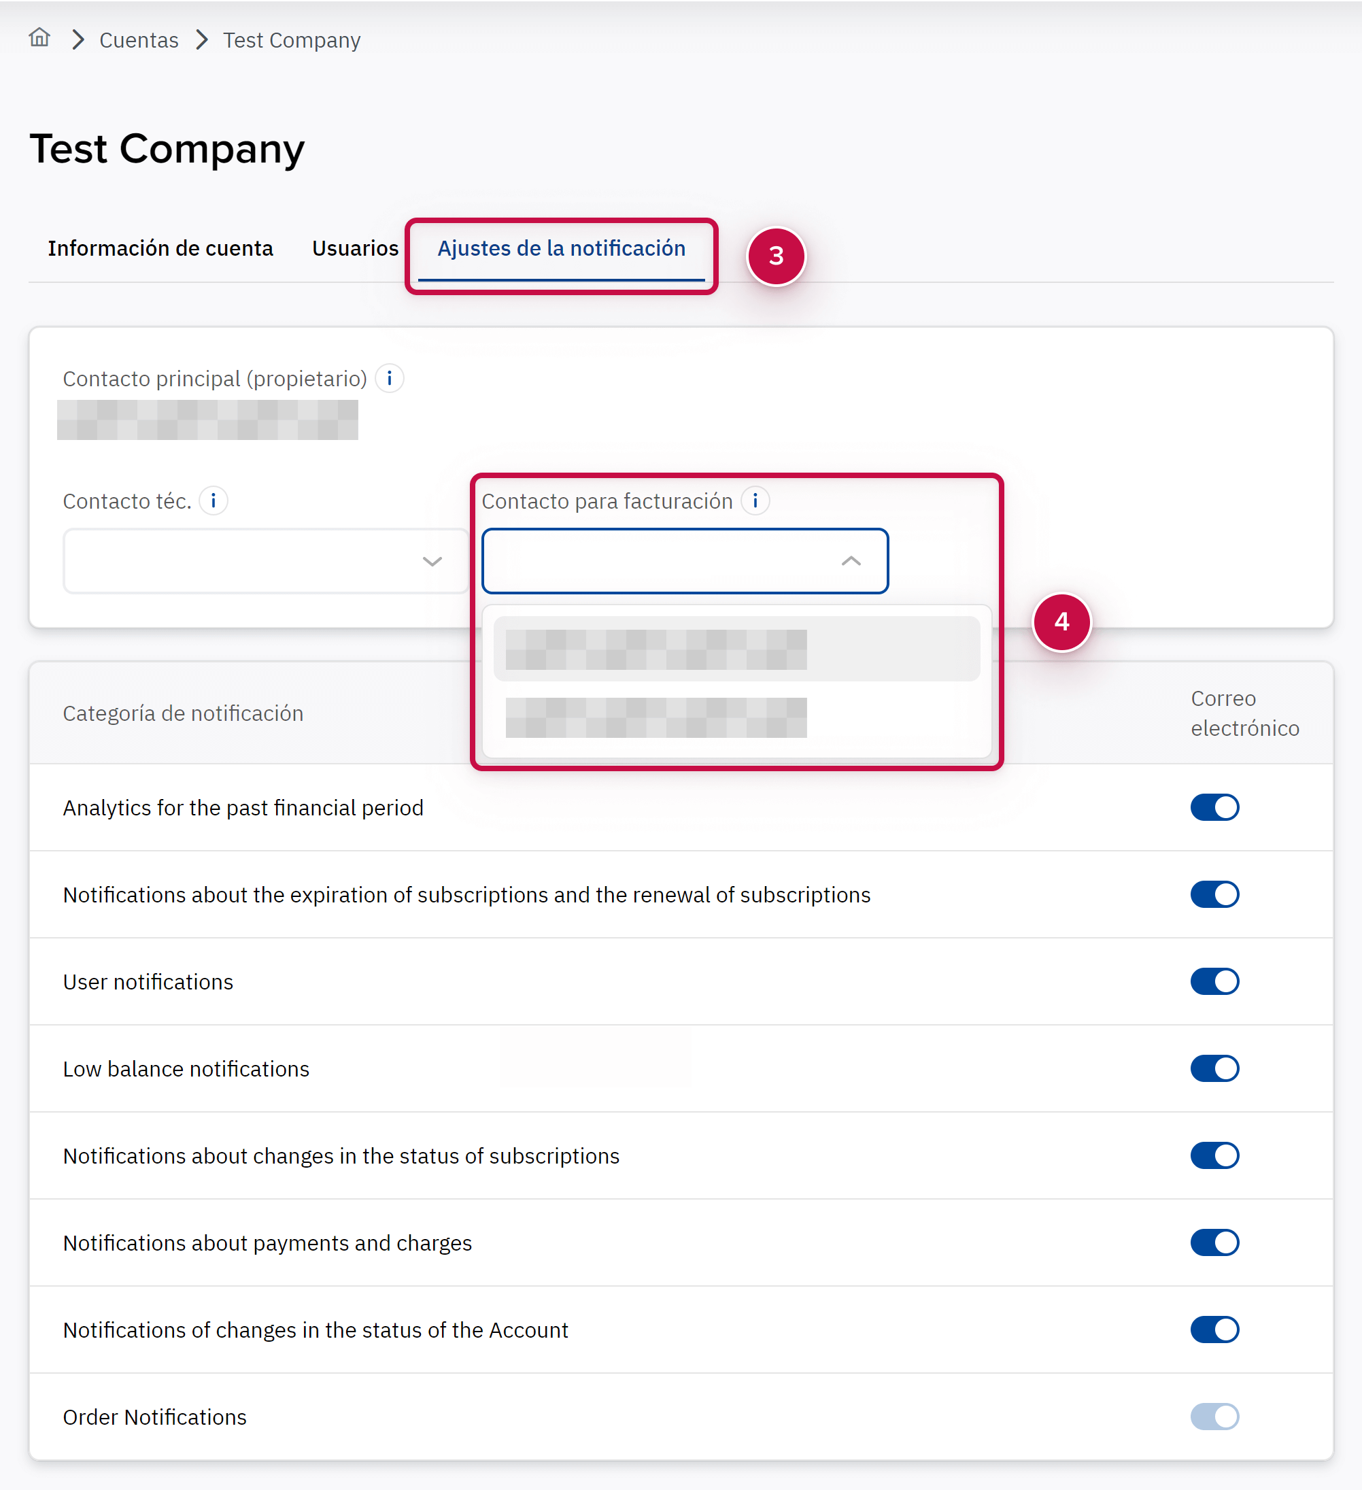1362x1490 pixels.
Task: Navigate to Cuentas breadcrumb link
Action: point(139,40)
